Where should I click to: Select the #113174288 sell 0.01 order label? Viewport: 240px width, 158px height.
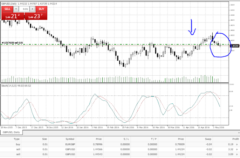(12, 43)
